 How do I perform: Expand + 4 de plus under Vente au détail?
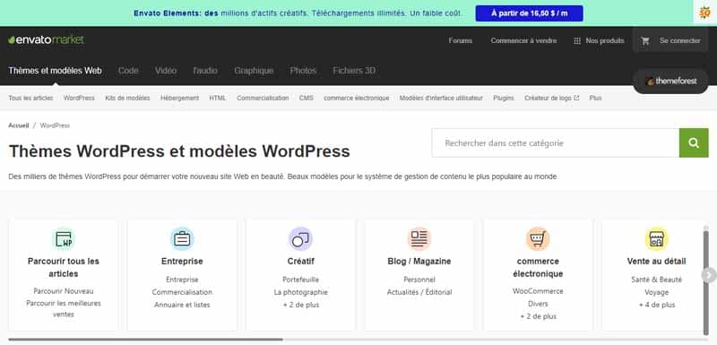[x=656, y=305]
